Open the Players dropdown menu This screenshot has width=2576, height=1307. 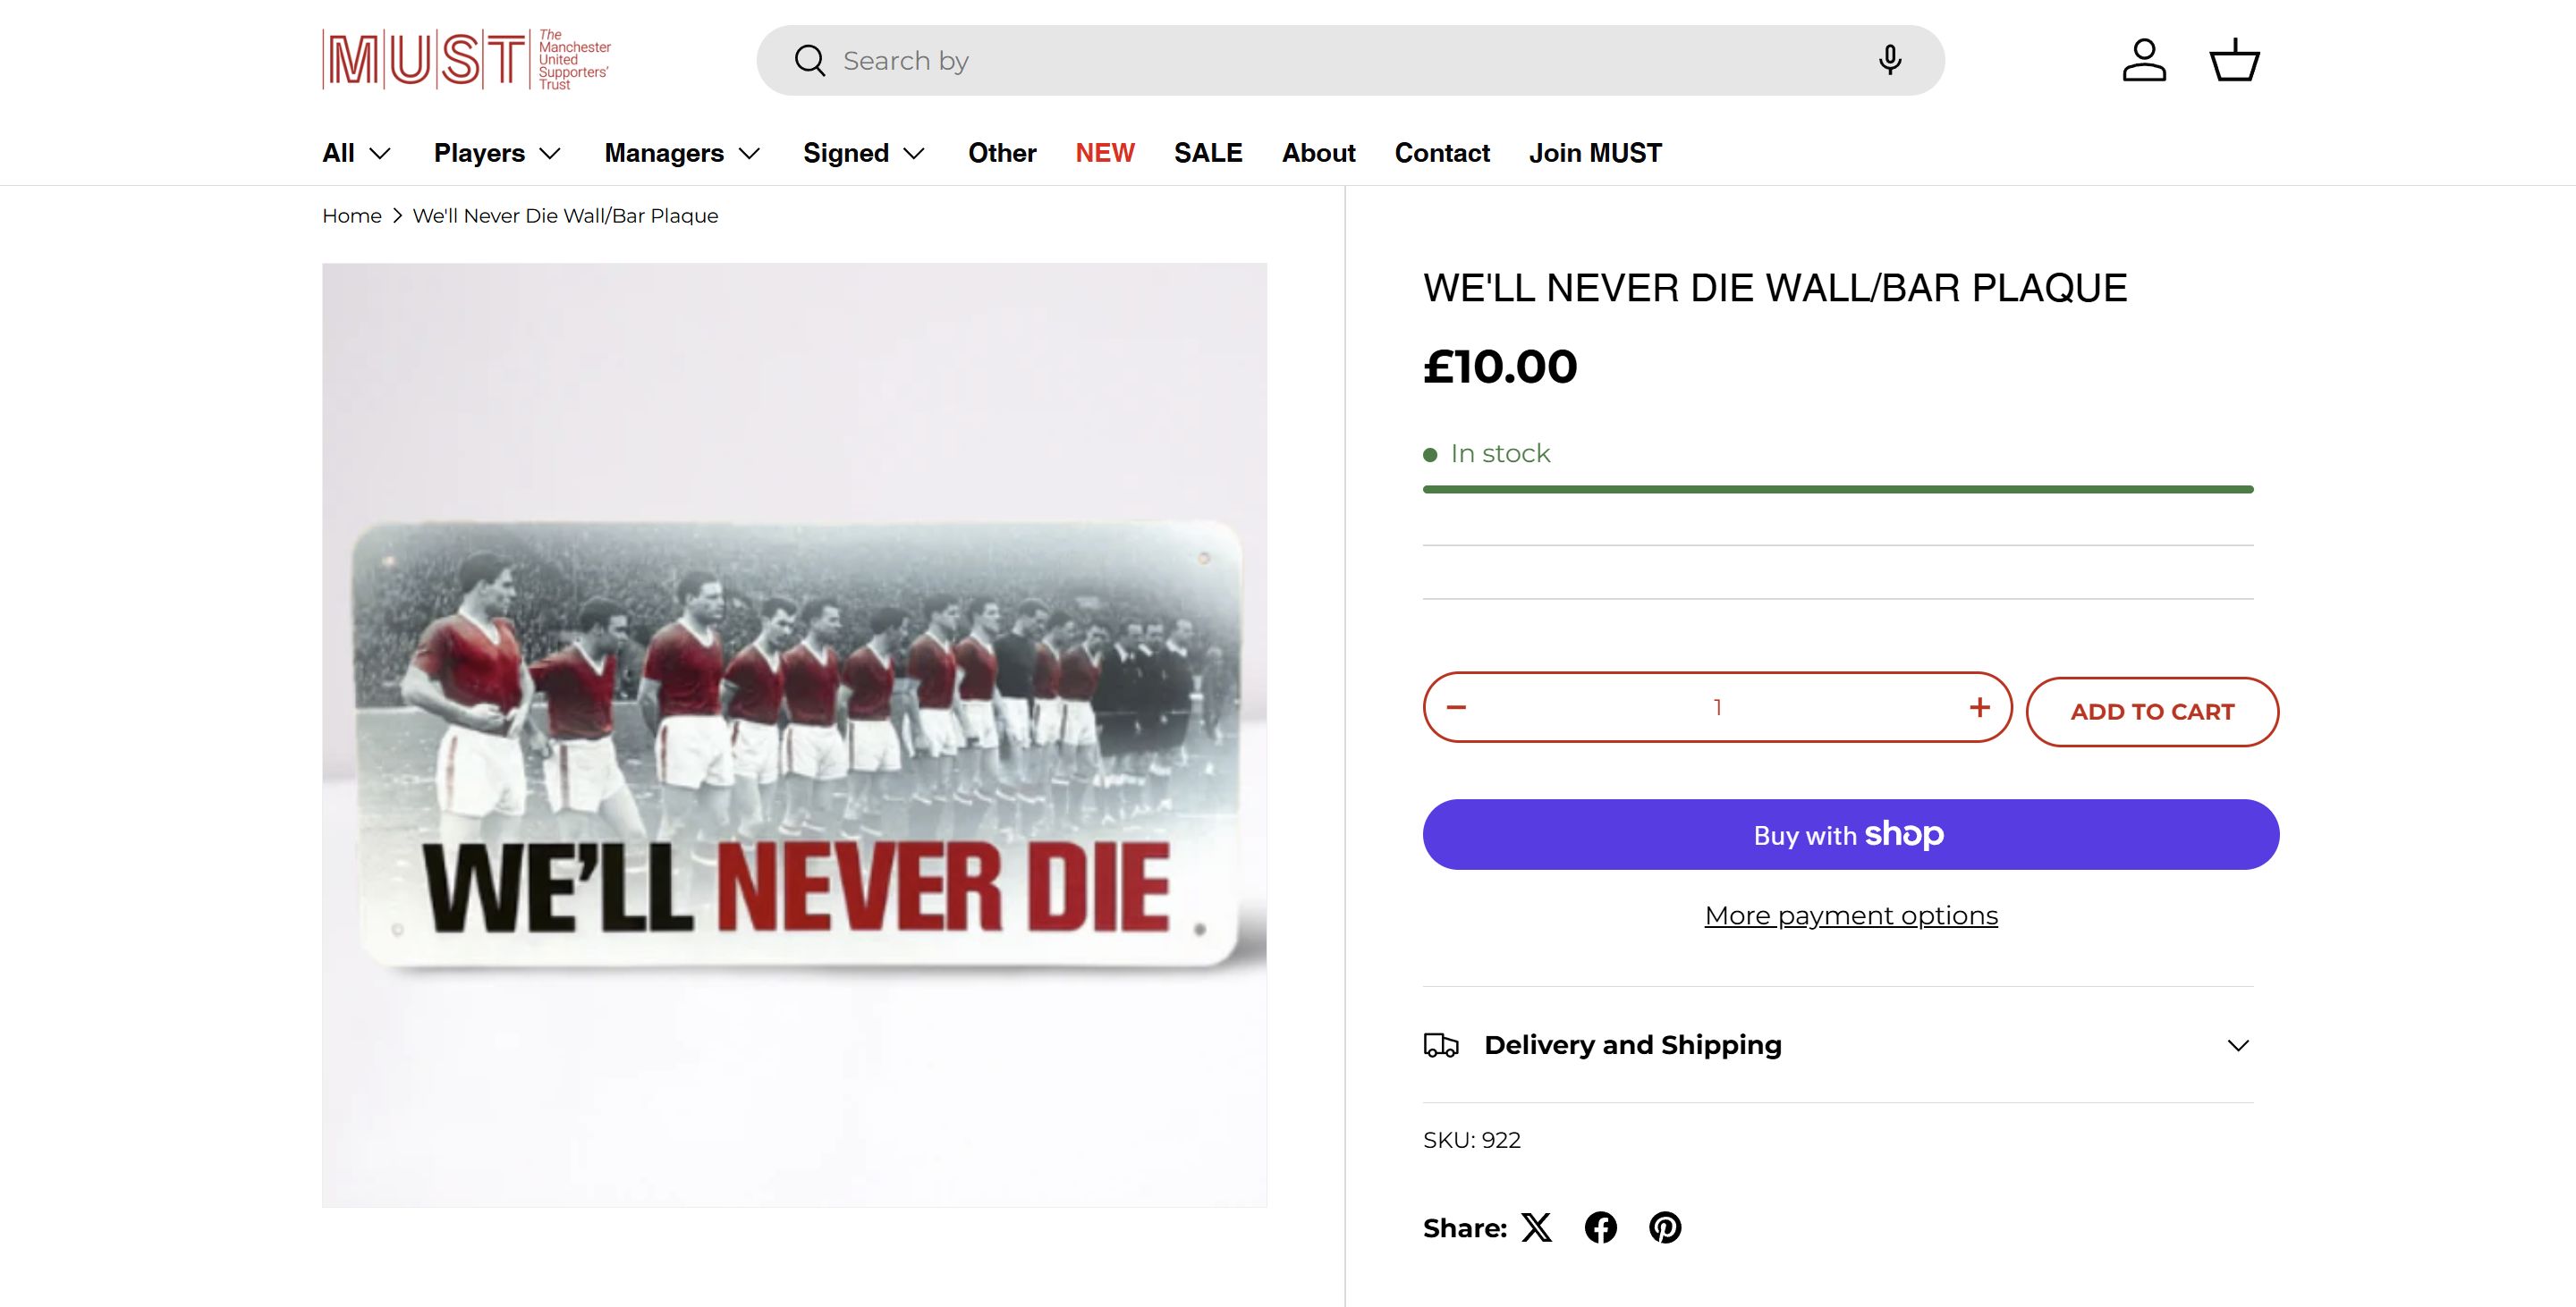(497, 153)
